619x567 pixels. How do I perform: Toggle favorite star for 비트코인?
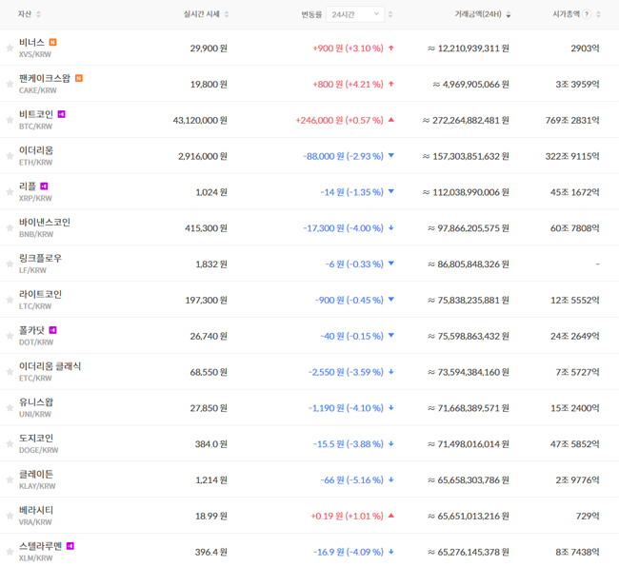[x=10, y=120]
